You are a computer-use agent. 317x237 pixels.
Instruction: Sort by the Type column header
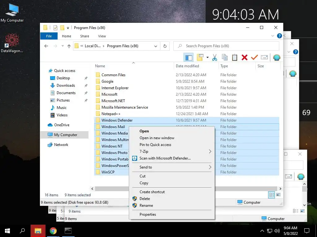point(237,66)
